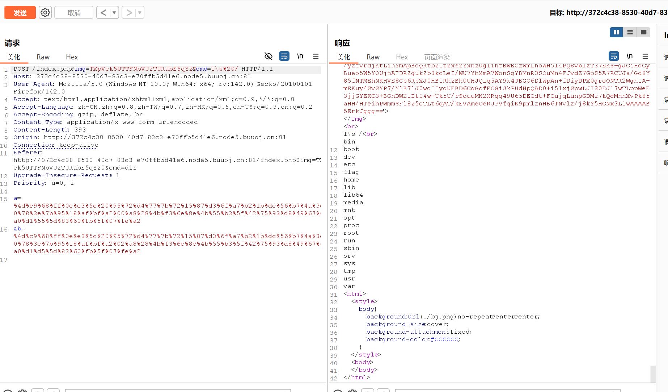668x392 pixels.
Task: Click the Content-Type header line
Action: pyautogui.click(x=106, y=122)
